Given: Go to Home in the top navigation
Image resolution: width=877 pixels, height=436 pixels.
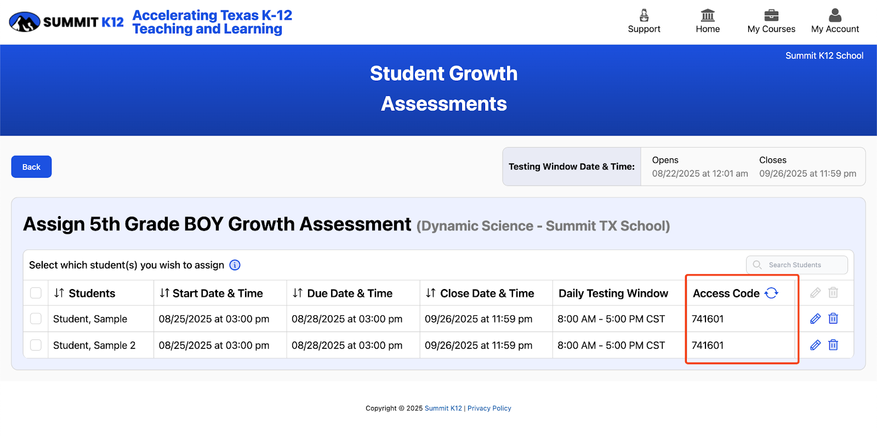Looking at the screenshot, I should [x=708, y=22].
